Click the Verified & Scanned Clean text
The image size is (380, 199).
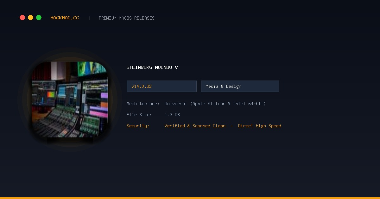pos(195,126)
